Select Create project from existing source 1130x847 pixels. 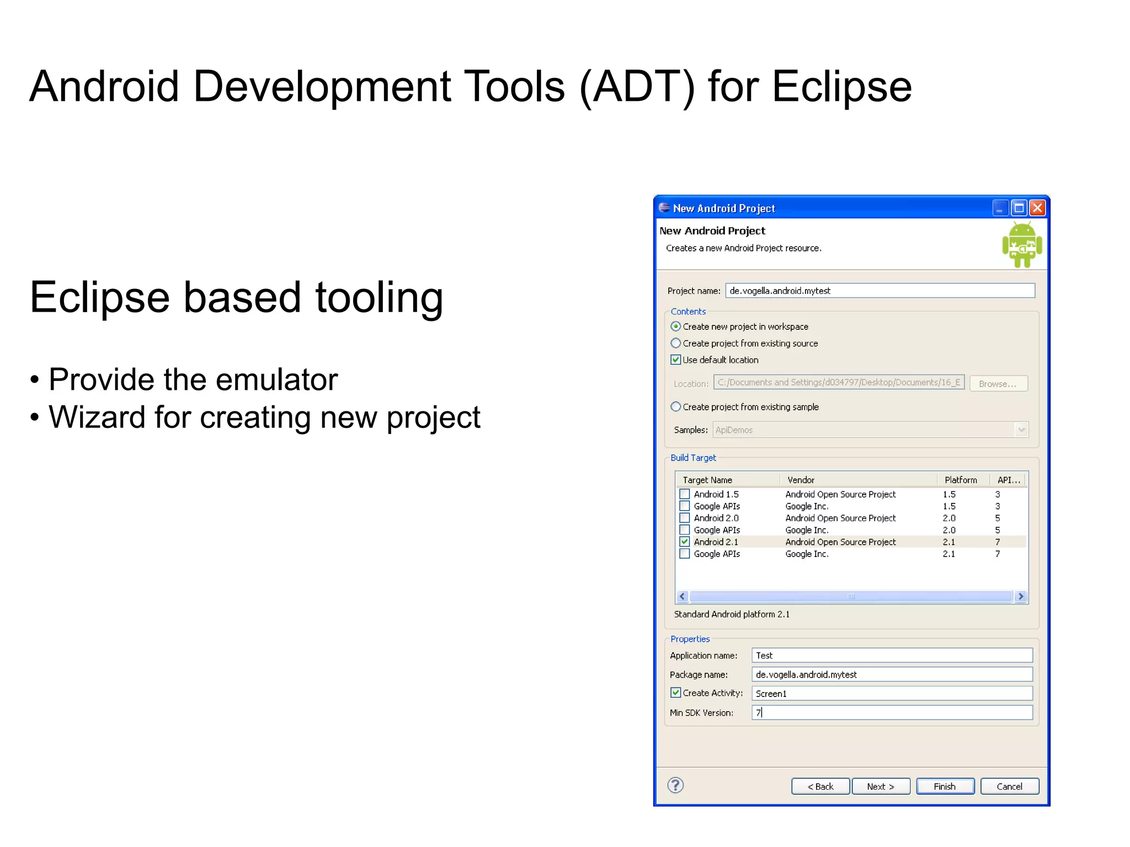(675, 343)
